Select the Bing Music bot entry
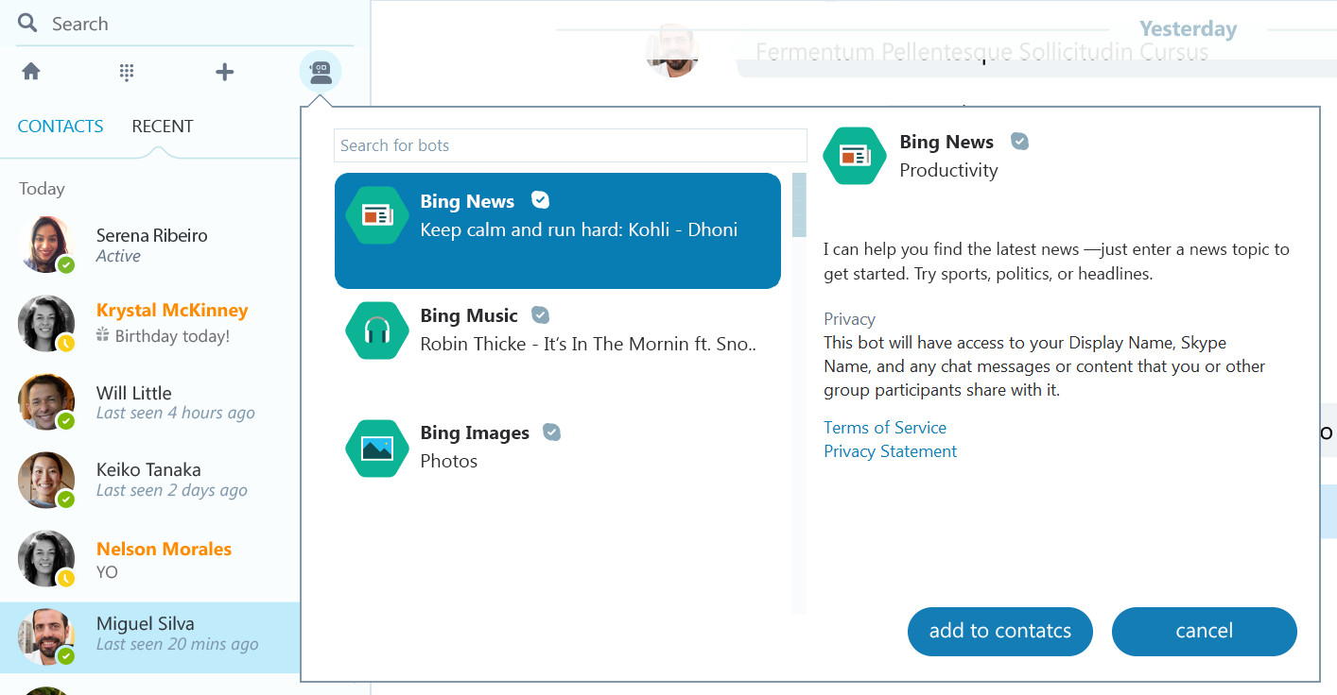 [x=558, y=331]
